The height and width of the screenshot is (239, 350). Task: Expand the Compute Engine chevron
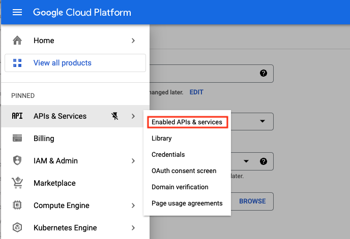133,206
